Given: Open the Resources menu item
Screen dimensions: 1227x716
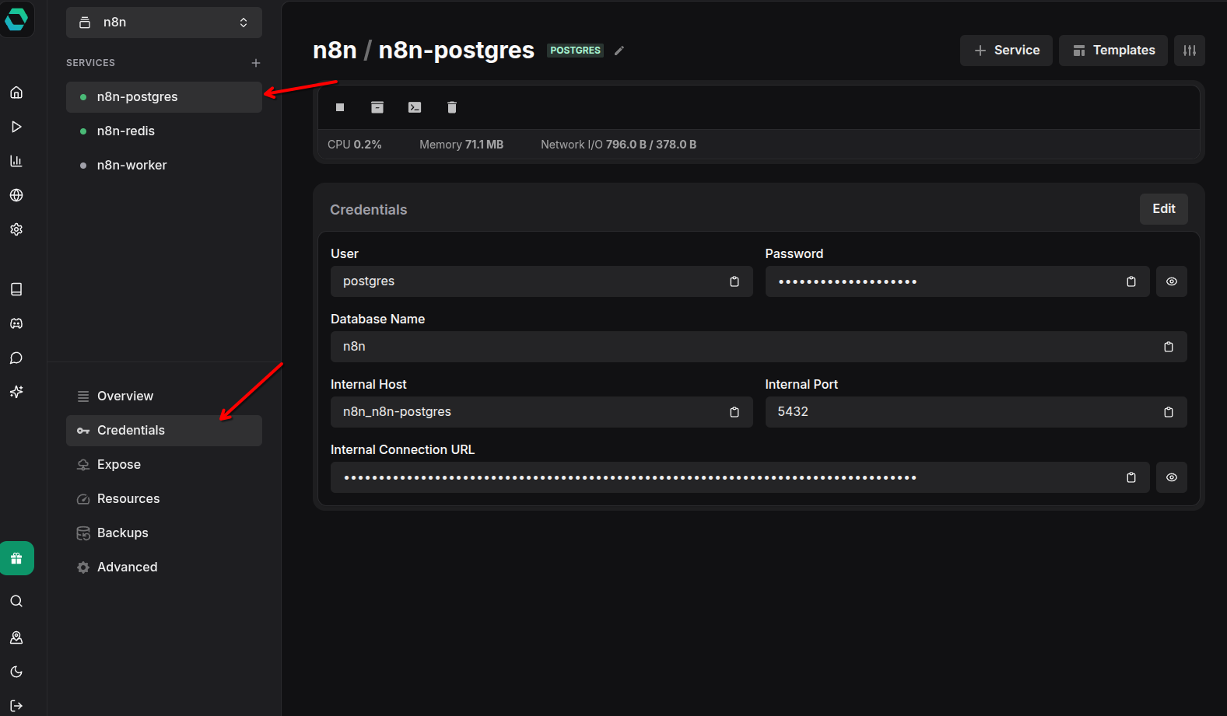Looking at the screenshot, I should pyautogui.click(x=164, y=499).
